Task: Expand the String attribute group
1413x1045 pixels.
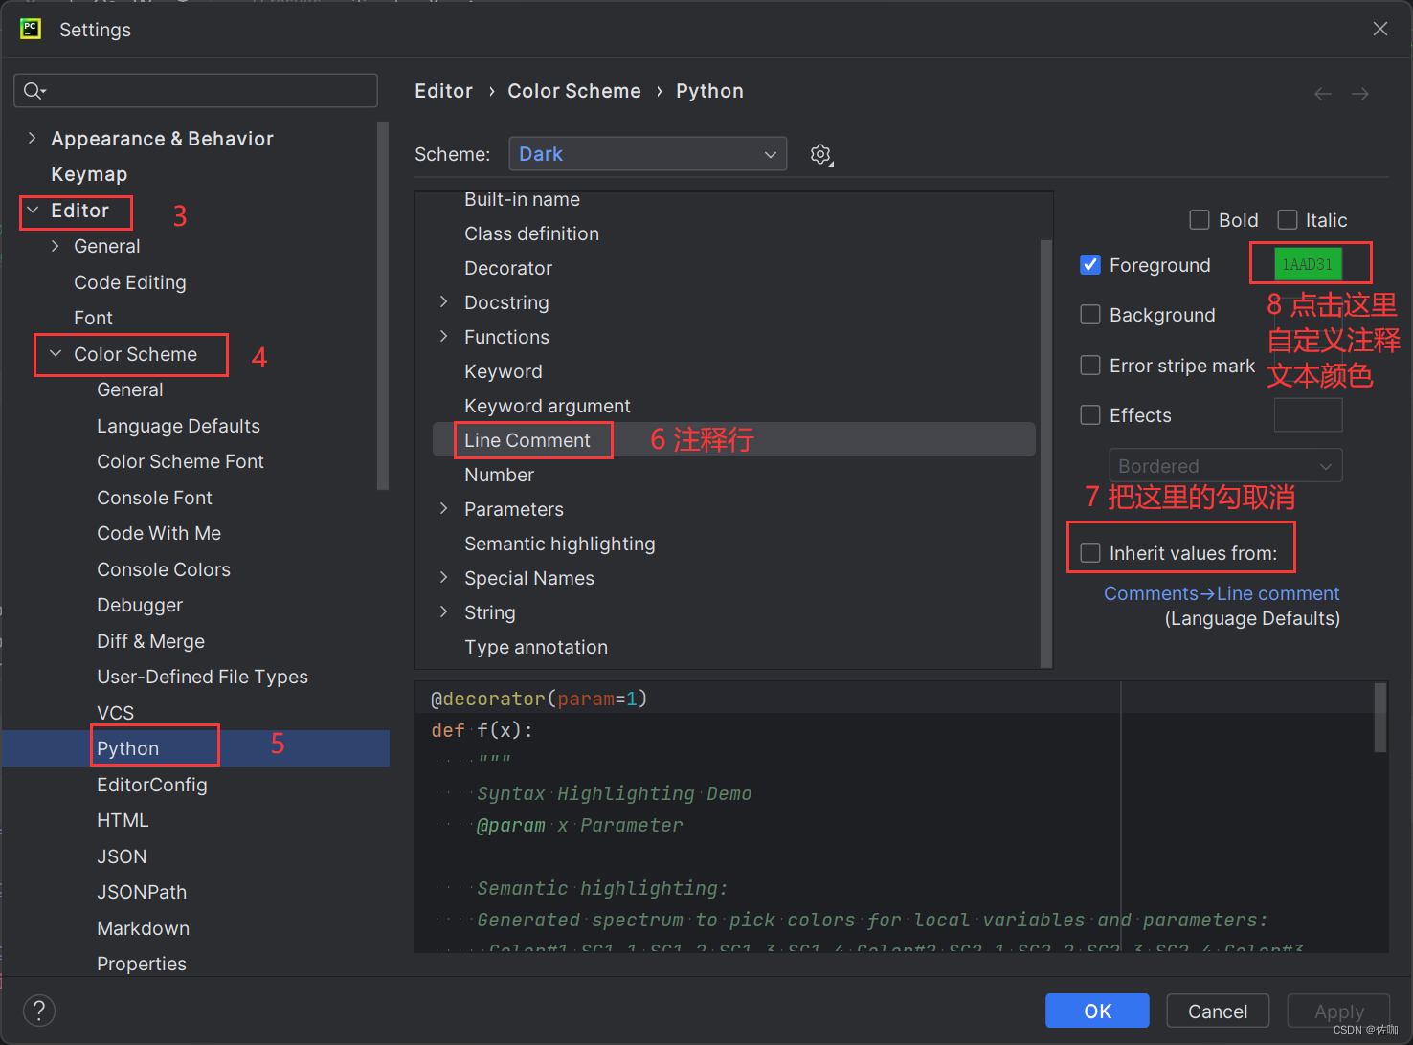Action: (444, 612)
